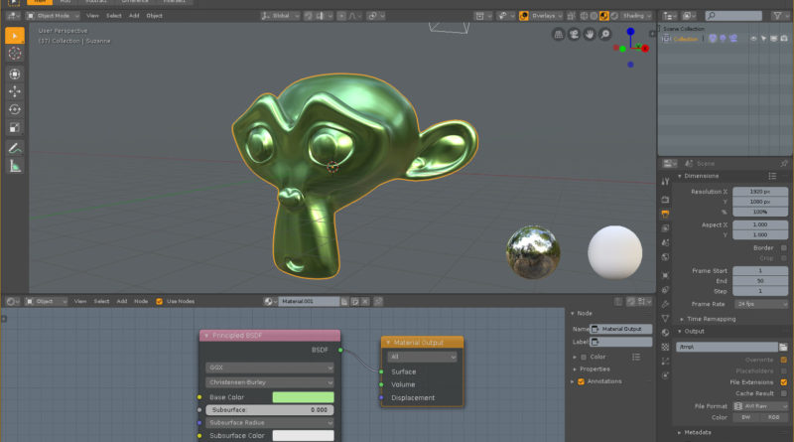This screenshot has height=442, width=794.
Task: Toggle the File Extensions checkbox
Action: tap(784, 381)
